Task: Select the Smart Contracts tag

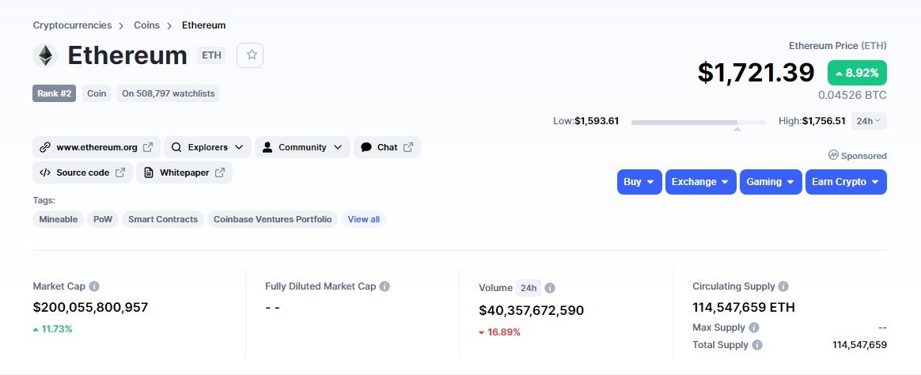Action: [x=163, y=219]
